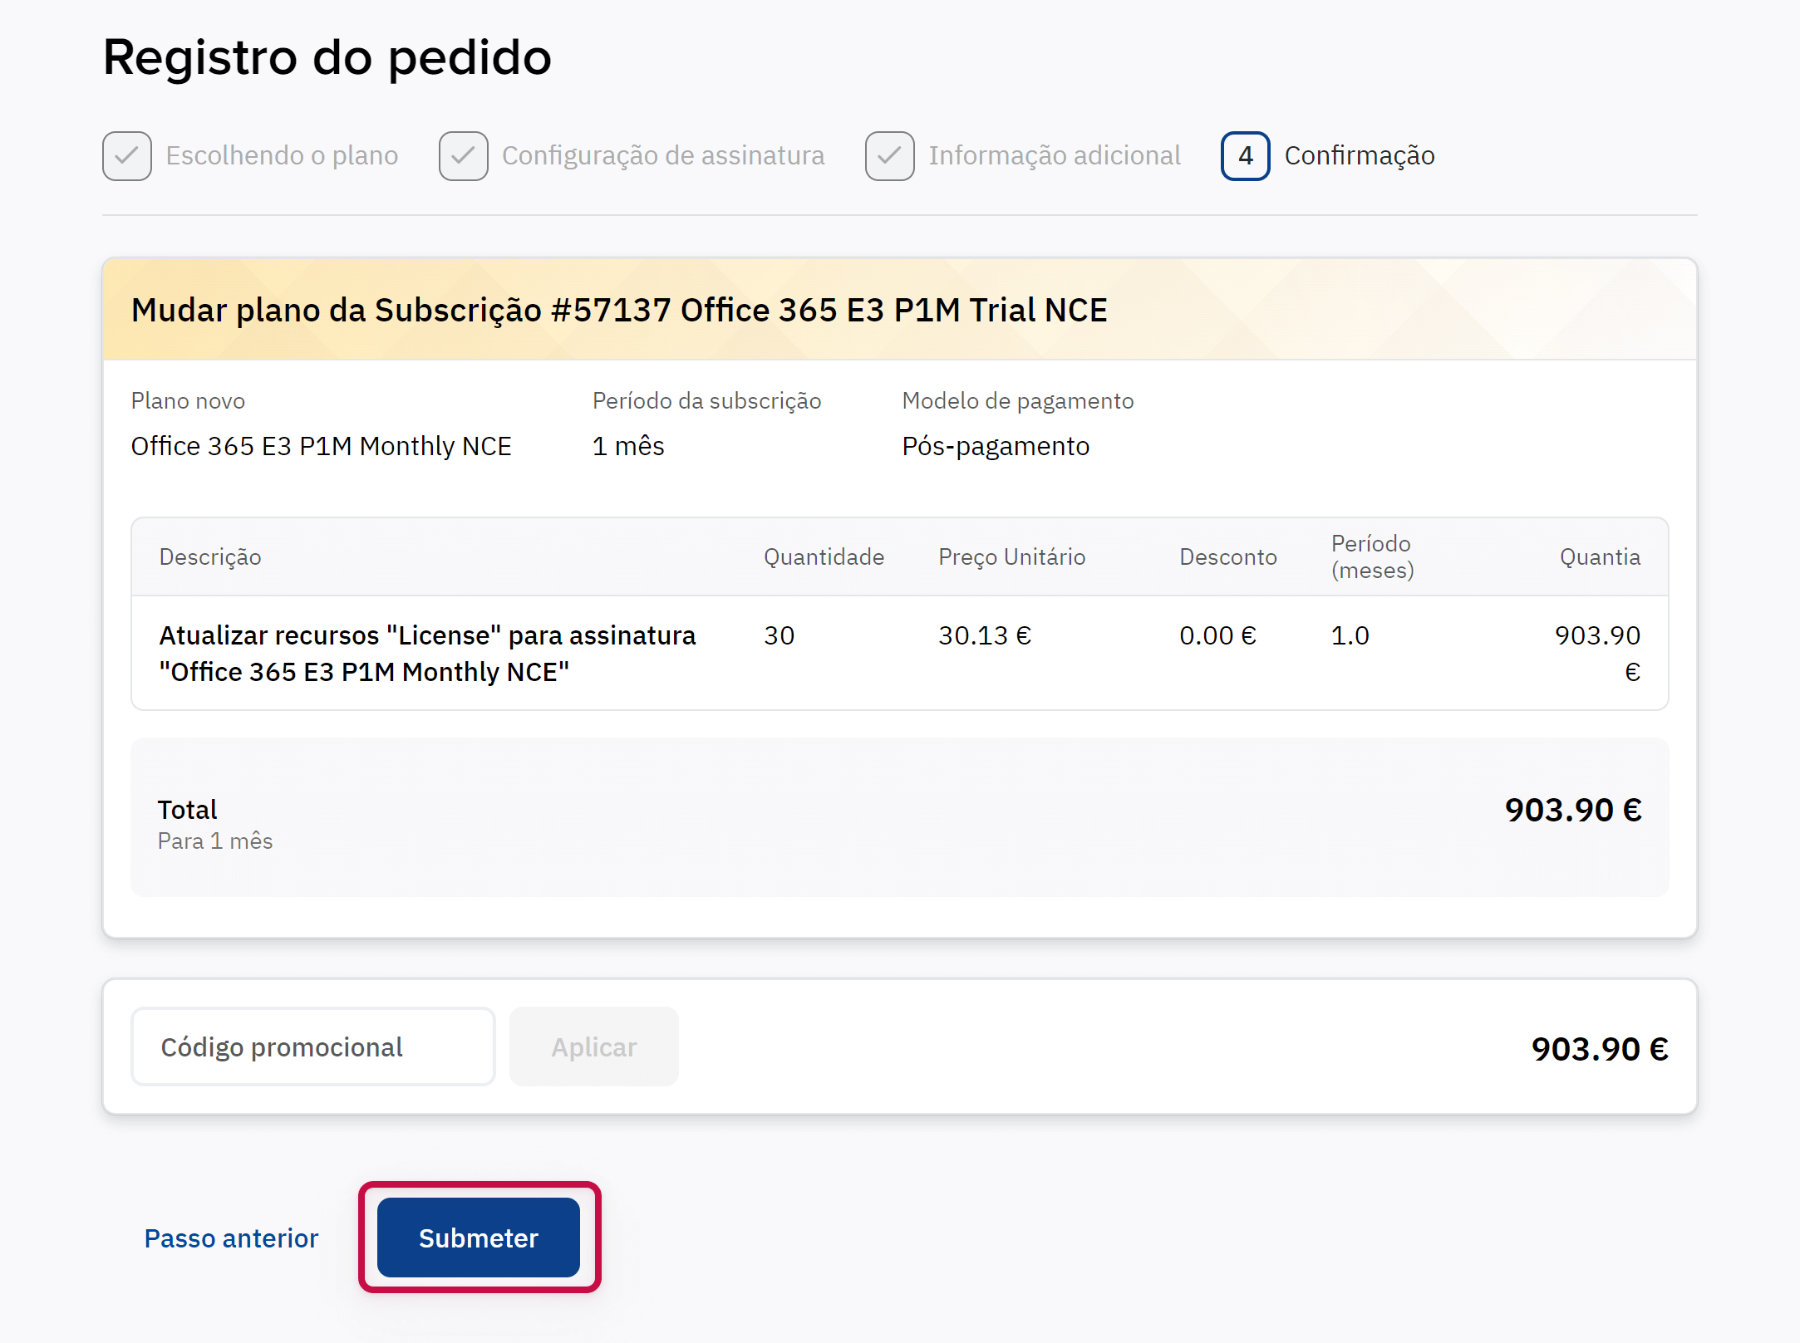
Task: Select the Confirmação step label
Action: pos(1360,155)
